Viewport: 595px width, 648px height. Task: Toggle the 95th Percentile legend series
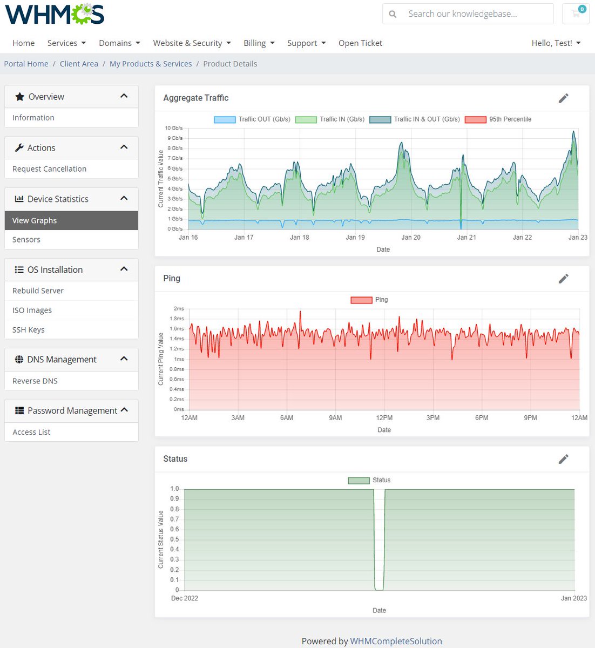[498, 119]
